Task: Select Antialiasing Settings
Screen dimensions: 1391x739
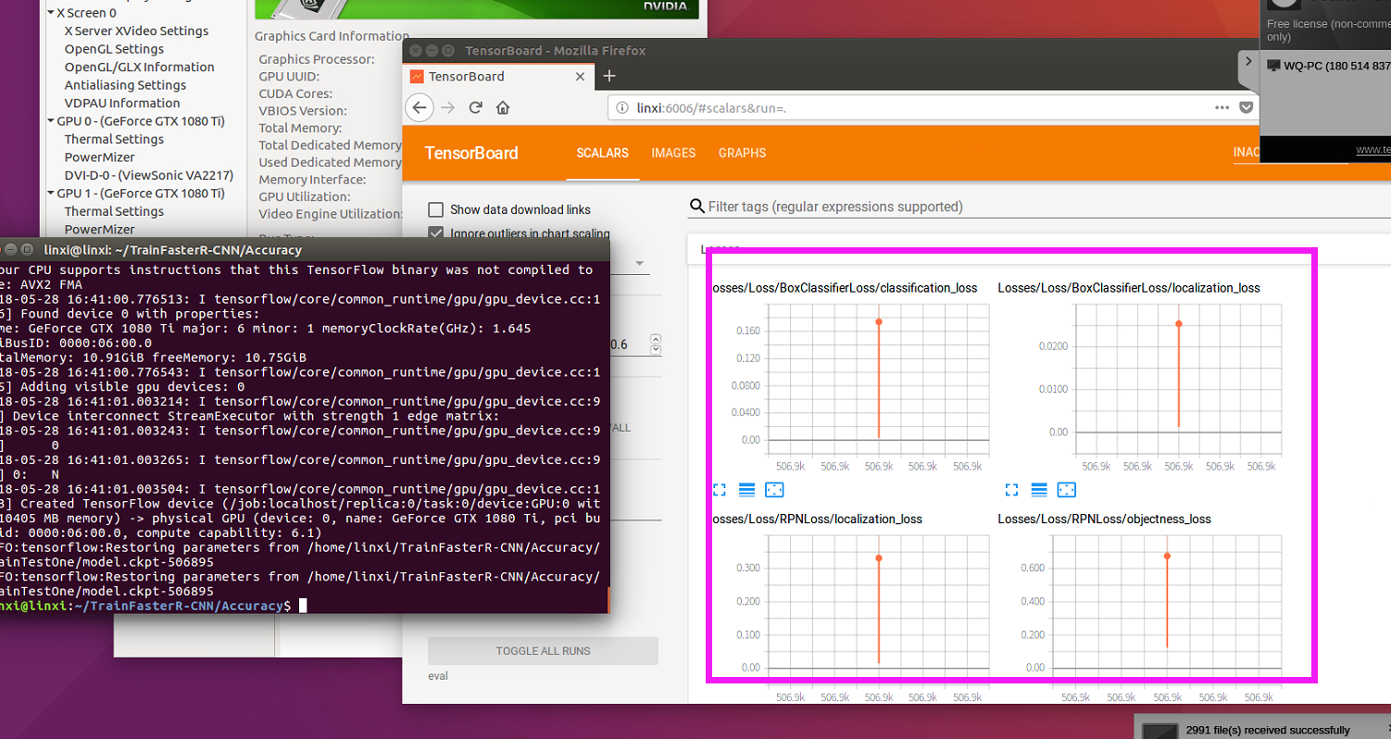Action: click(125, 85)
